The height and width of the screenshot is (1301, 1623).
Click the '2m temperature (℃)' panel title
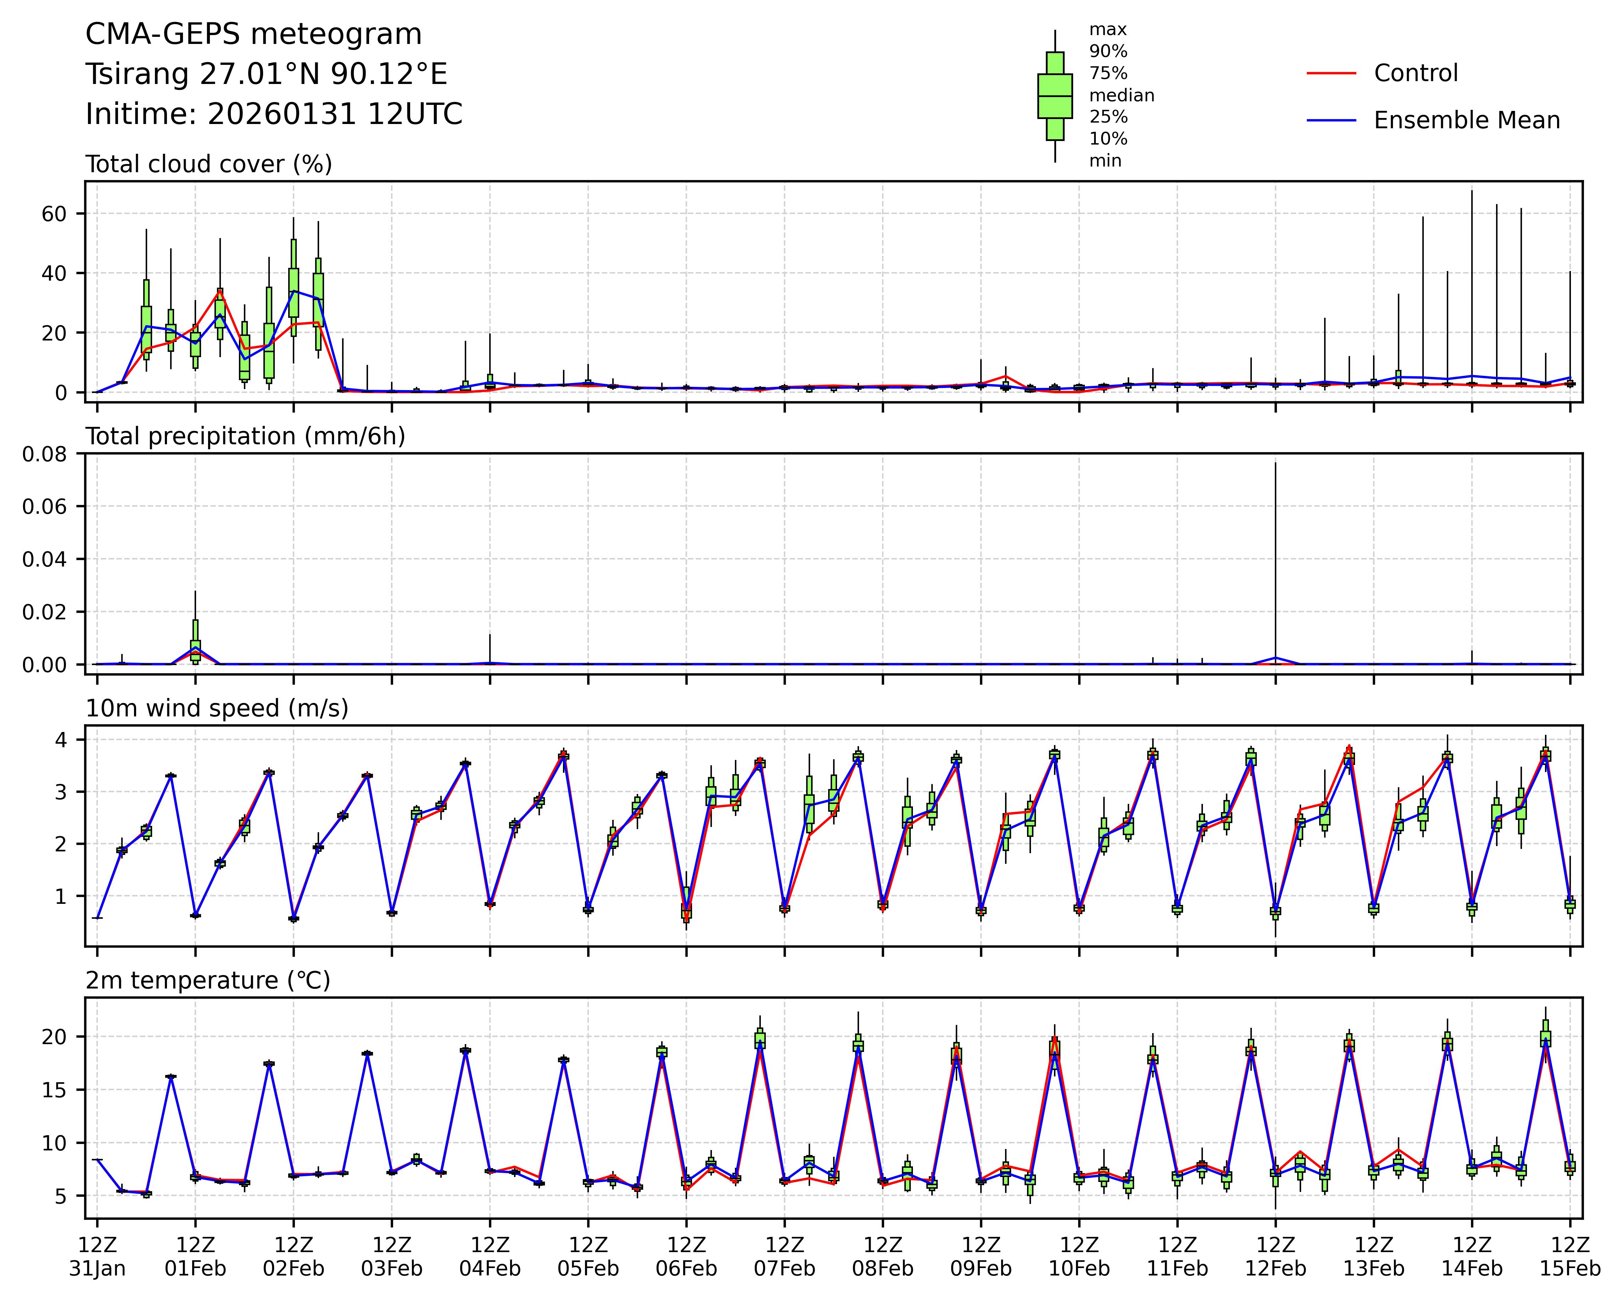[208, 981]
